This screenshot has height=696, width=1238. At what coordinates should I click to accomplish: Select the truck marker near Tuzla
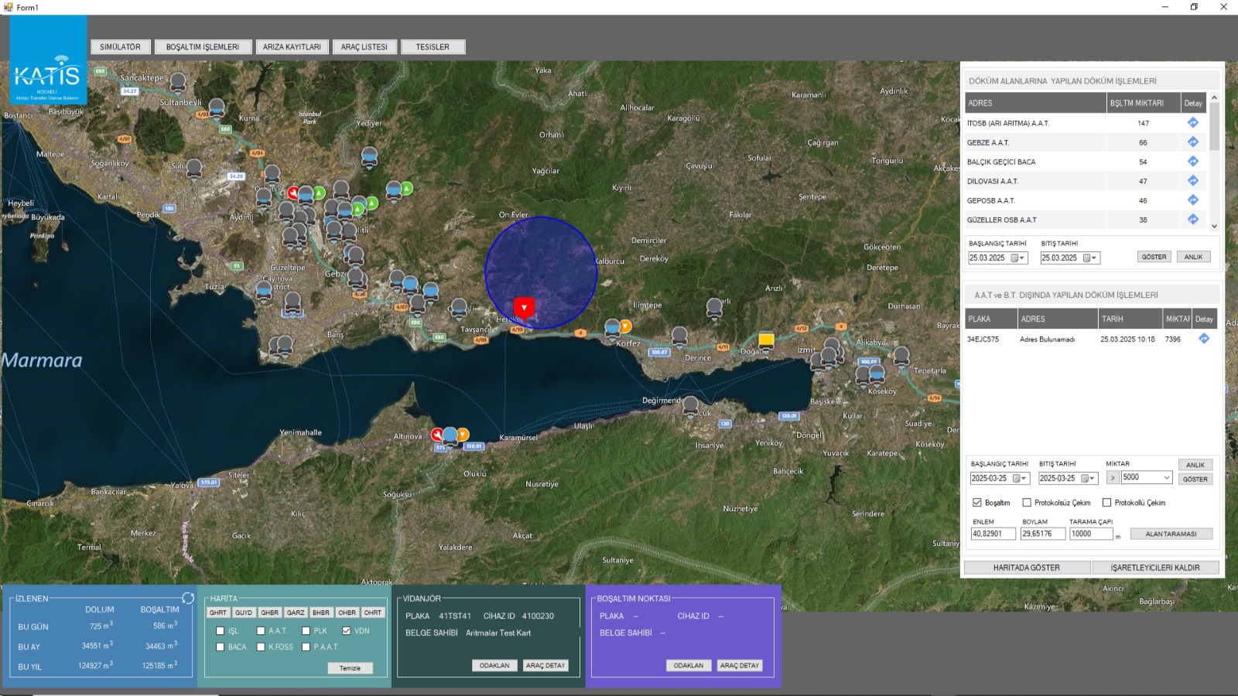click(263, 289)
